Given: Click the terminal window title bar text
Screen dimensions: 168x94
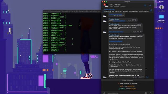Looking at the screenshot, I should (76, 11).
